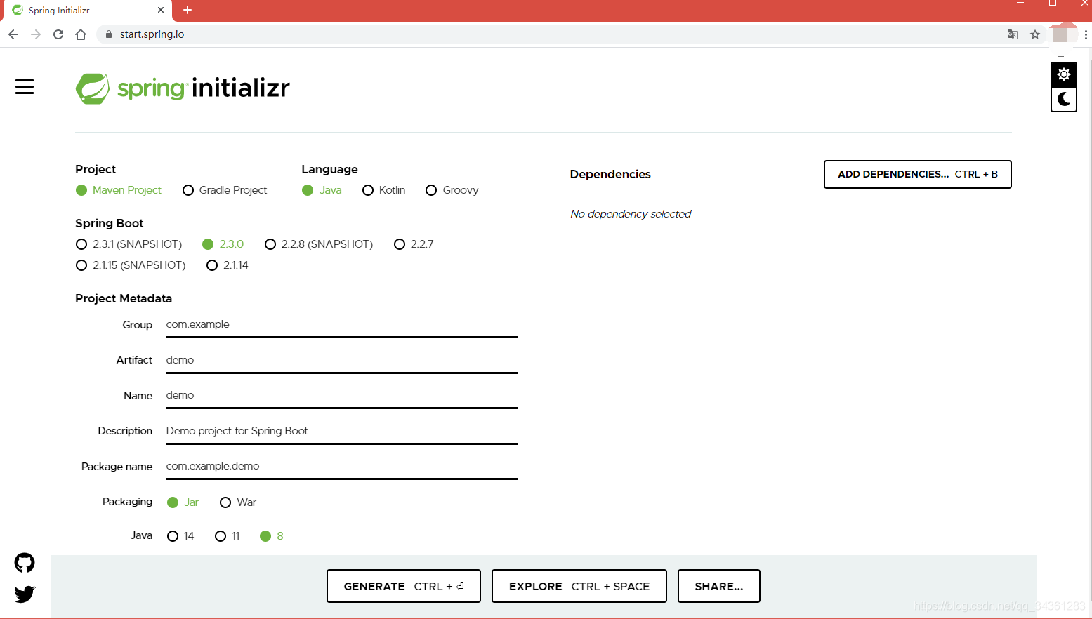The image size is (1092, 619).
Task: Click the Package name input field
Action: click(x=342, y=467)
